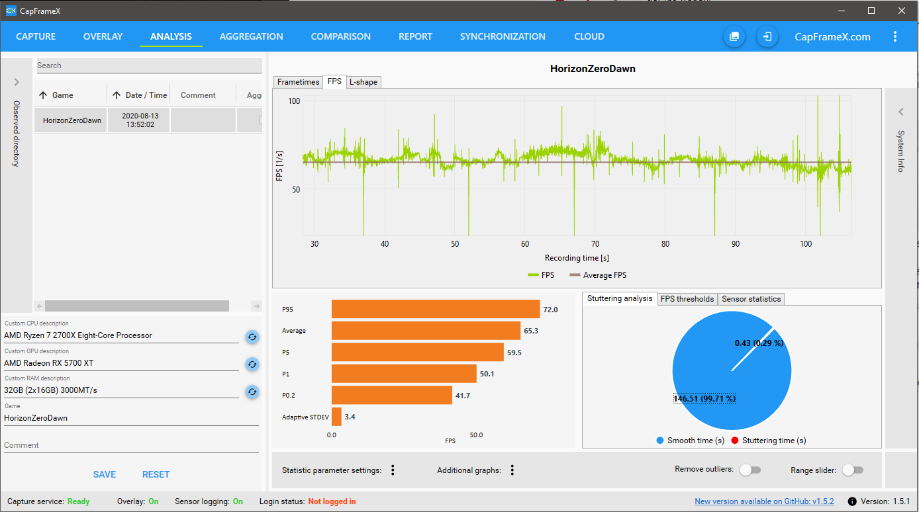Go to the COMPARISON tab
This screenshot has height=512, width=919.
click(341, 36)
